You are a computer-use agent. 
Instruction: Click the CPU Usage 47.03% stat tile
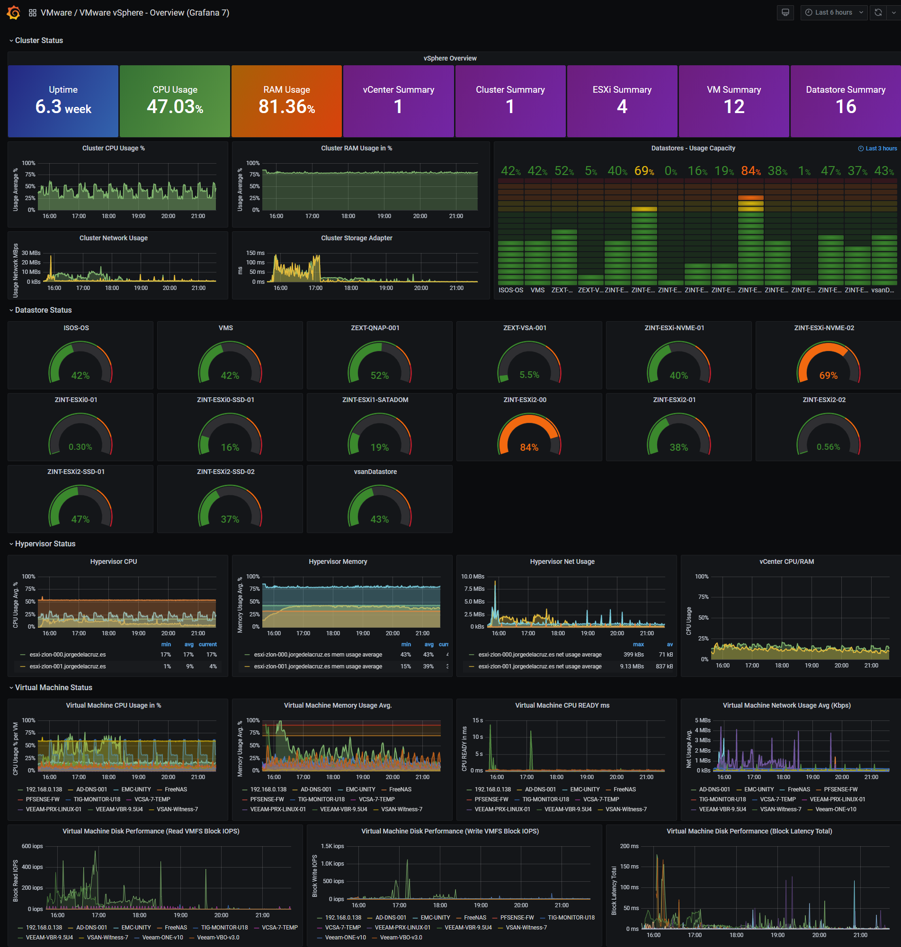pos(175,101)
